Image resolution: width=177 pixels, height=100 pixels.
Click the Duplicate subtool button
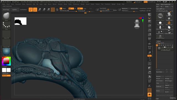(x=160, y=86)
